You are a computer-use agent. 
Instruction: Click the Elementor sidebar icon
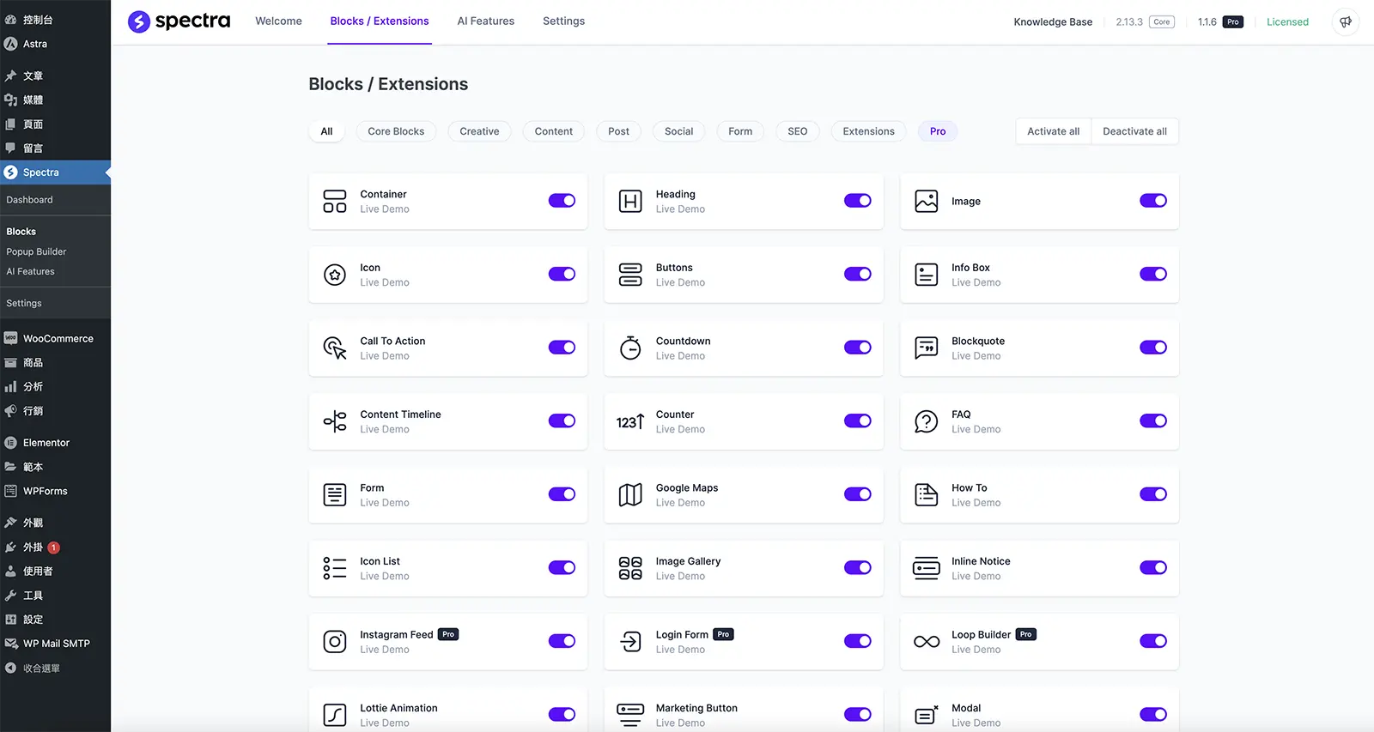(10, 443)
